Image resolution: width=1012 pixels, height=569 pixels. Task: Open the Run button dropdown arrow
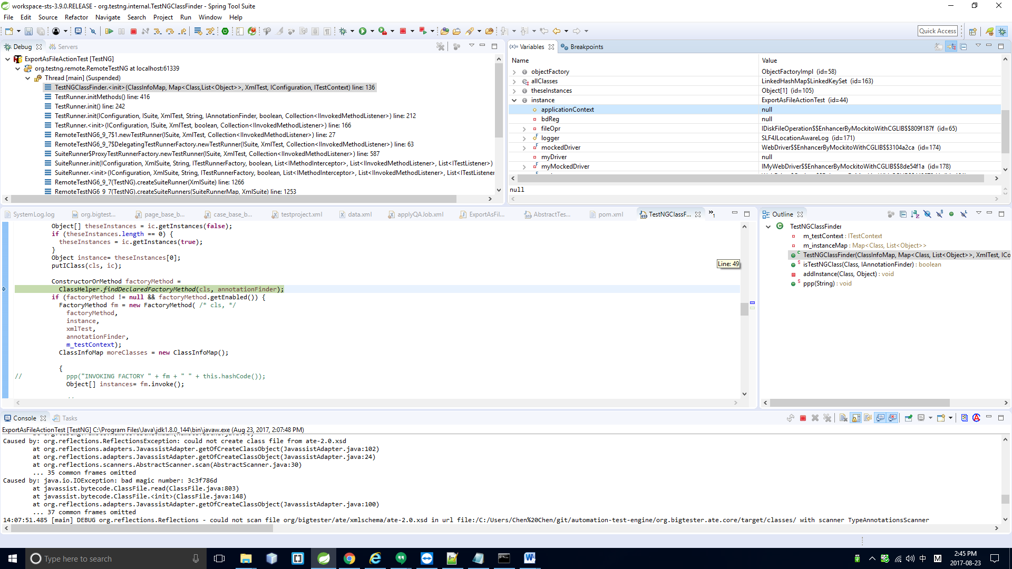tap(372, 32)
